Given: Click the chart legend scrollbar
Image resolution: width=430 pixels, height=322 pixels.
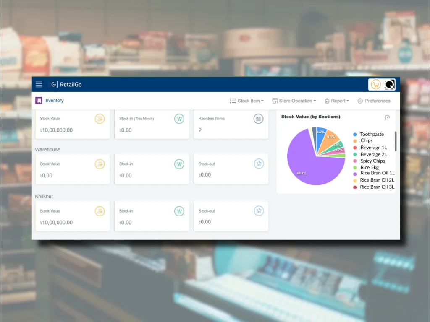Looking at the screenshot, I should (396, 141).
